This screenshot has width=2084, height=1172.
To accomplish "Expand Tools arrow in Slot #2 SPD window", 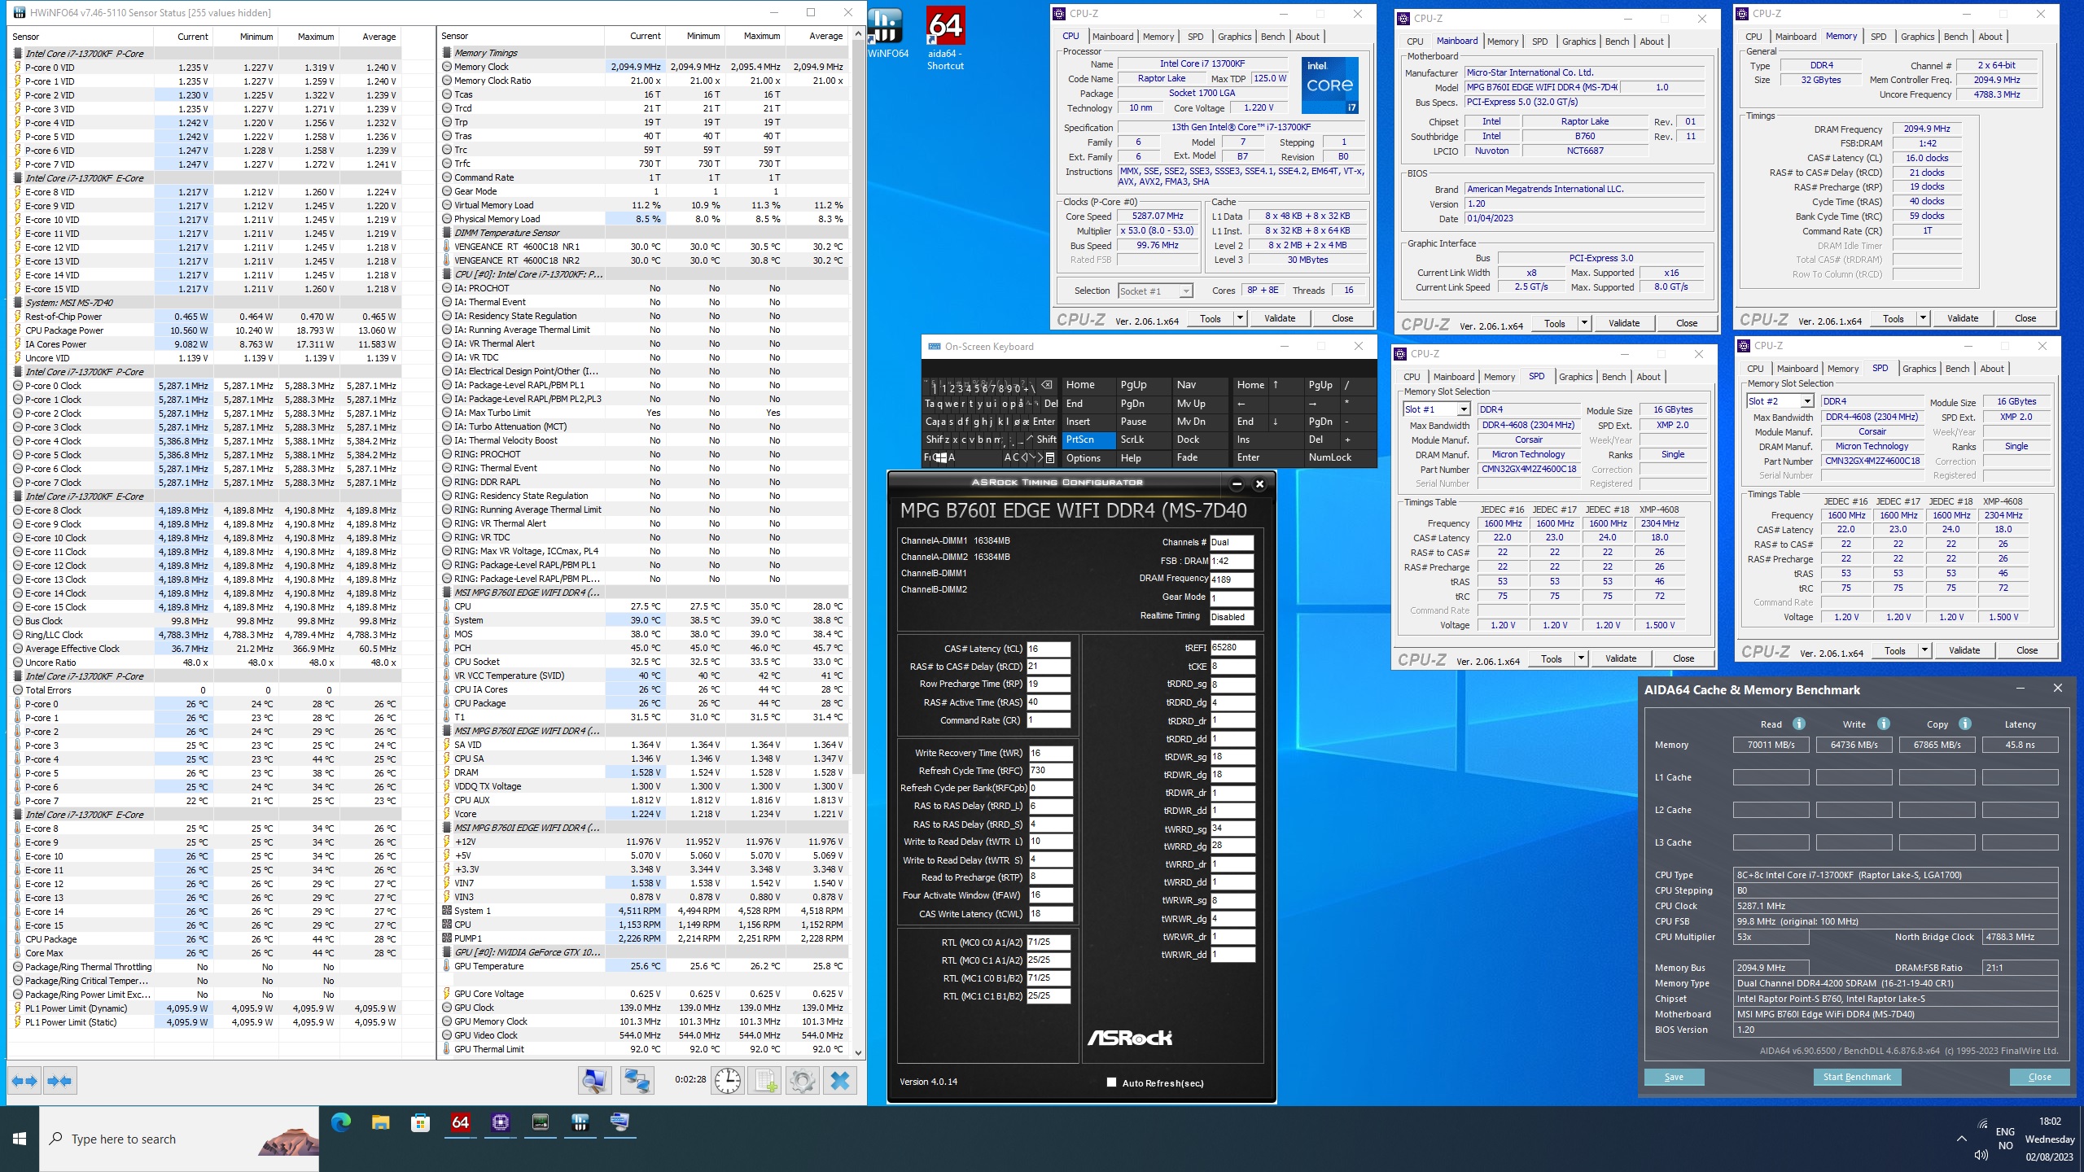I will pos(1924,650).
